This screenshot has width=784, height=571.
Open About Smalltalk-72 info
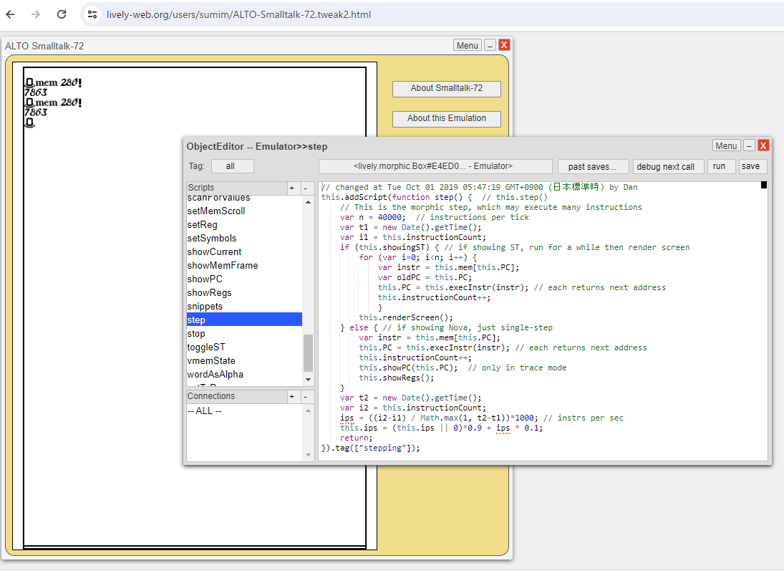click(447, 89)
